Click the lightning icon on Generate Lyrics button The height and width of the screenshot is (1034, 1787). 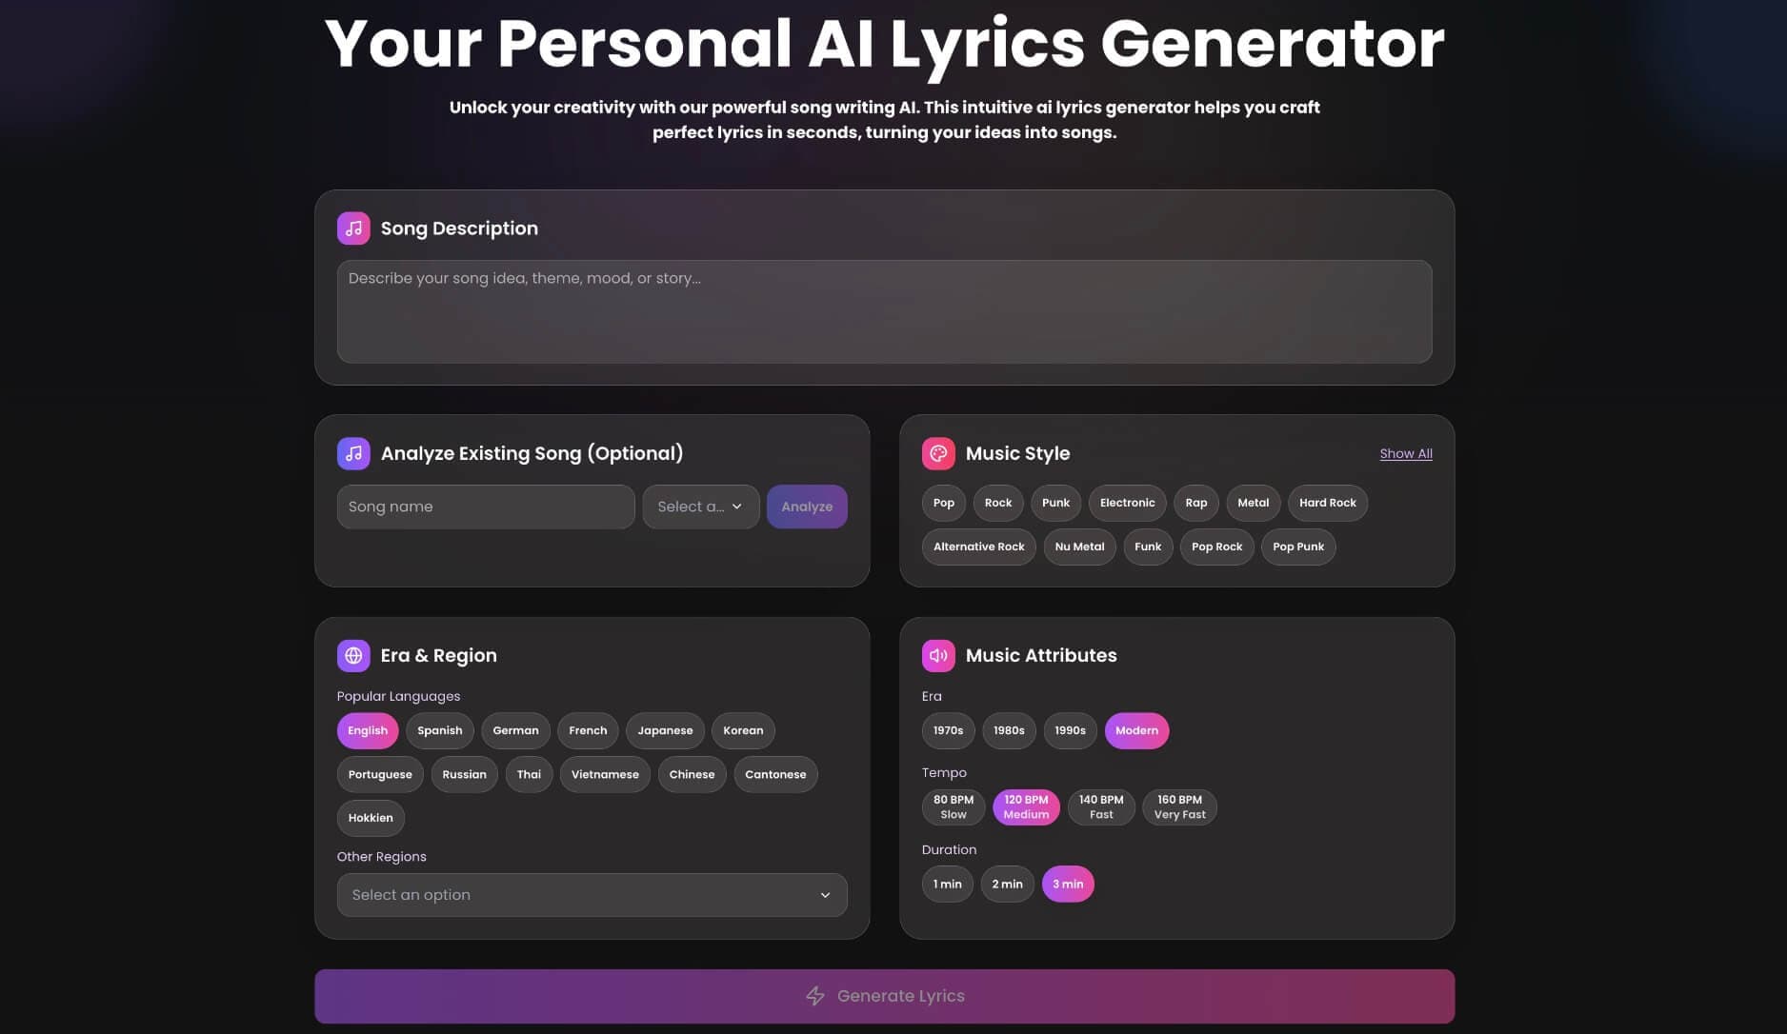[x=816, y=996]
